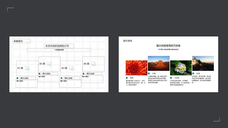Click the 本页内容的说明和介绍 heading placeholder
This screenshot has width=228, height=128.
click(x=59, y=46)
